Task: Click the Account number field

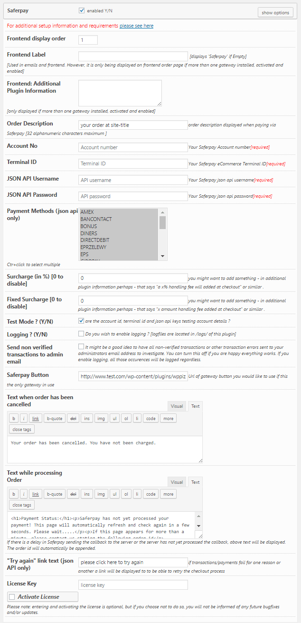Action: pos(133,147)
